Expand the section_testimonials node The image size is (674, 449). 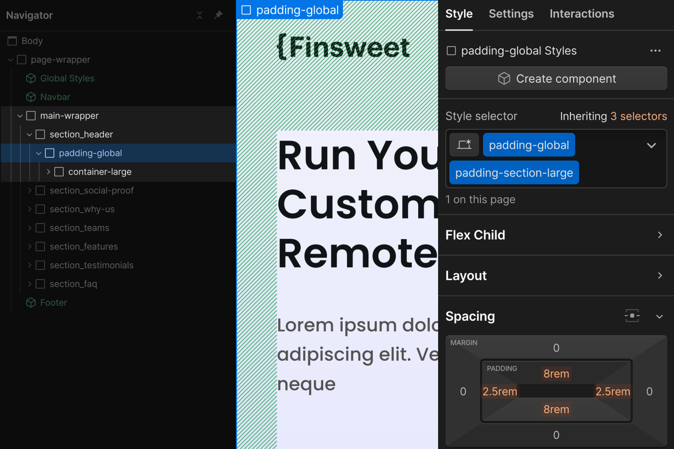[x=30, y=265]
